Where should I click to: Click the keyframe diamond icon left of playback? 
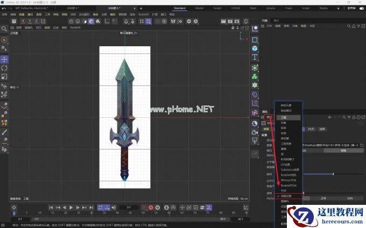point(14,208)
